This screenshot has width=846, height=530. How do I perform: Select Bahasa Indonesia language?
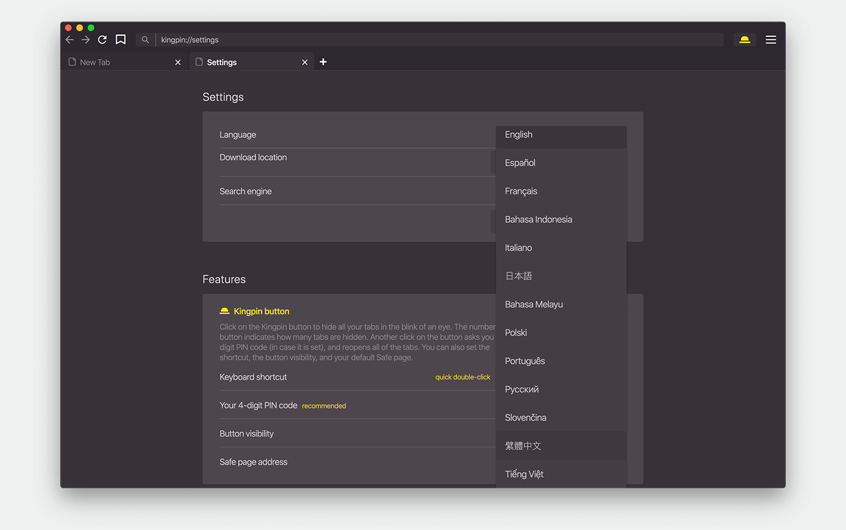(561, 219)
